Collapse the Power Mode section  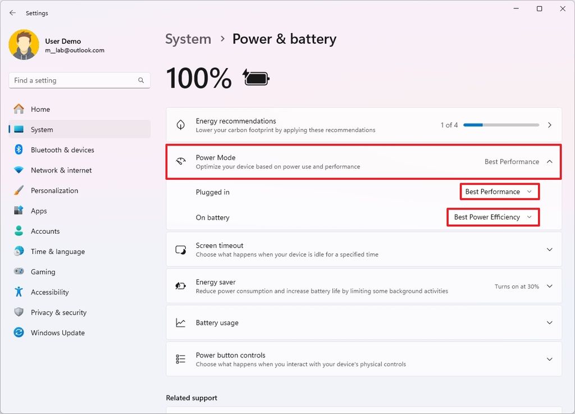[x=549, y=161]
